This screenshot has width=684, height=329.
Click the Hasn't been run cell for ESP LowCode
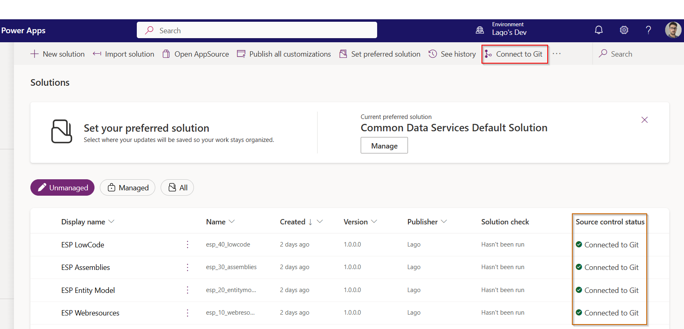tap(503, 244)
